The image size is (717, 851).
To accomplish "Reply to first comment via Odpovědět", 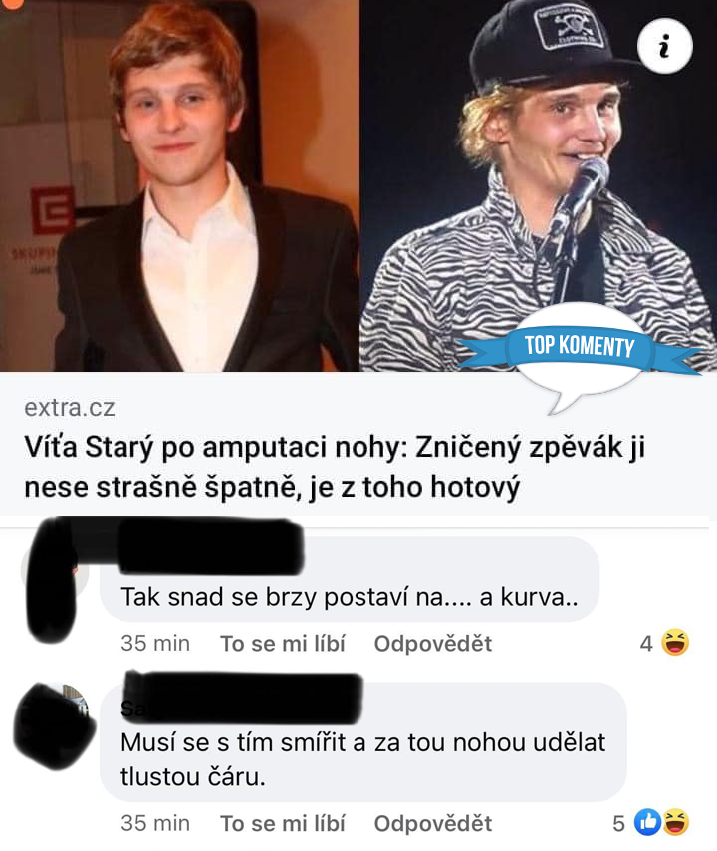I will coord(433,644).
